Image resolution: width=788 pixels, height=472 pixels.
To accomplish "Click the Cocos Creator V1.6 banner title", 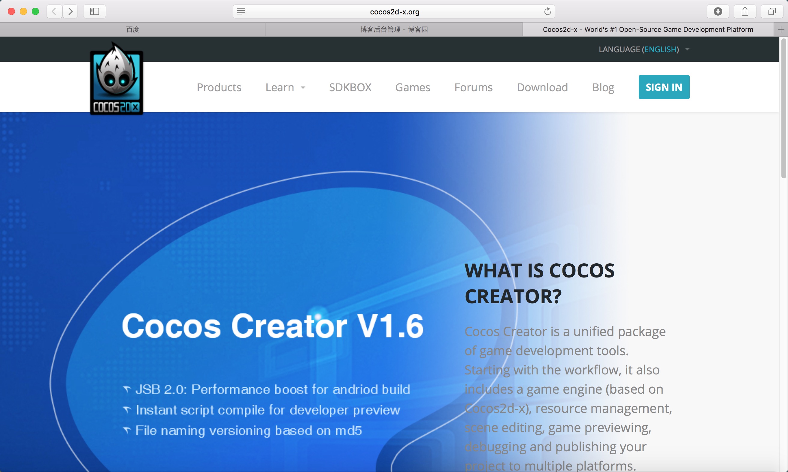I will pos(273,326).
